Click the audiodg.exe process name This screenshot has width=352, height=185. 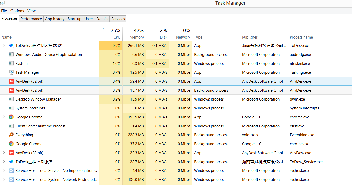(300, 55)
